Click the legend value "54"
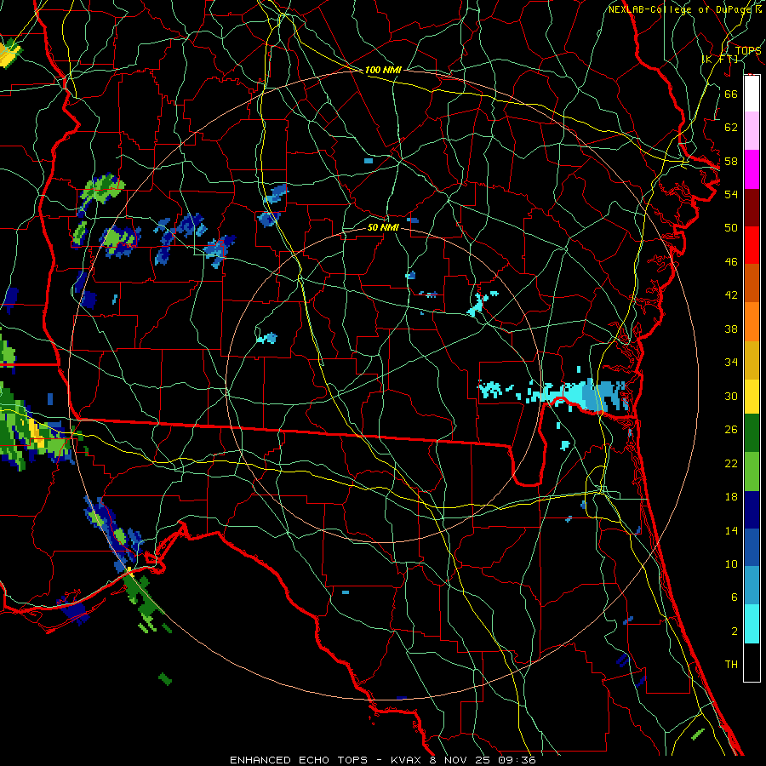This screenshot has height=766, width=766. (731, 194)
